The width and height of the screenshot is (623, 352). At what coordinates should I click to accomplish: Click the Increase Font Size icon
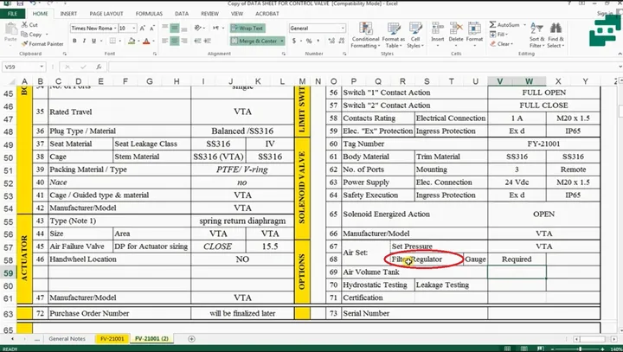pos(142,29)
